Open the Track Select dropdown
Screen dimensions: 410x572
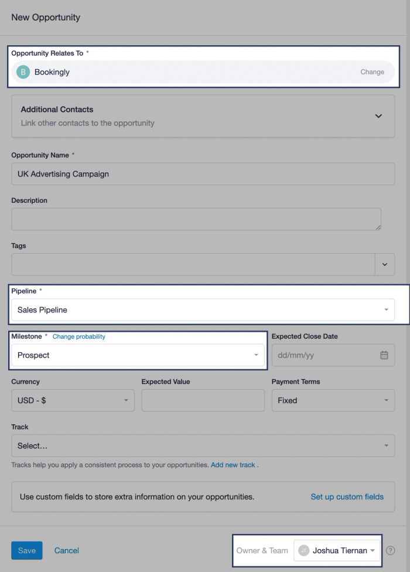click(x=203, y=446)
